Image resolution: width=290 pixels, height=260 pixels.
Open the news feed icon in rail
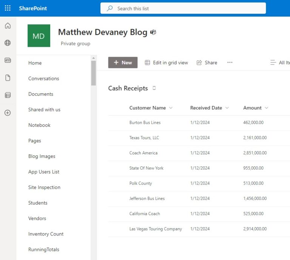pos(8,60)
